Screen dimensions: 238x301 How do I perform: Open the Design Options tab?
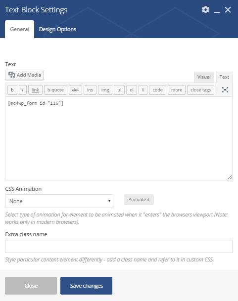click(58, 29)
